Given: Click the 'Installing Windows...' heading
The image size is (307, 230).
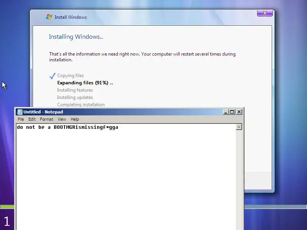Looking at the screenshot, I should 76,37.
